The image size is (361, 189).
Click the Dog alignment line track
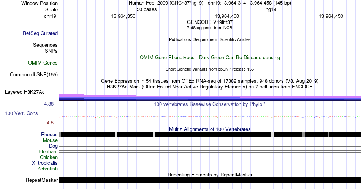[x=210, y=146]
